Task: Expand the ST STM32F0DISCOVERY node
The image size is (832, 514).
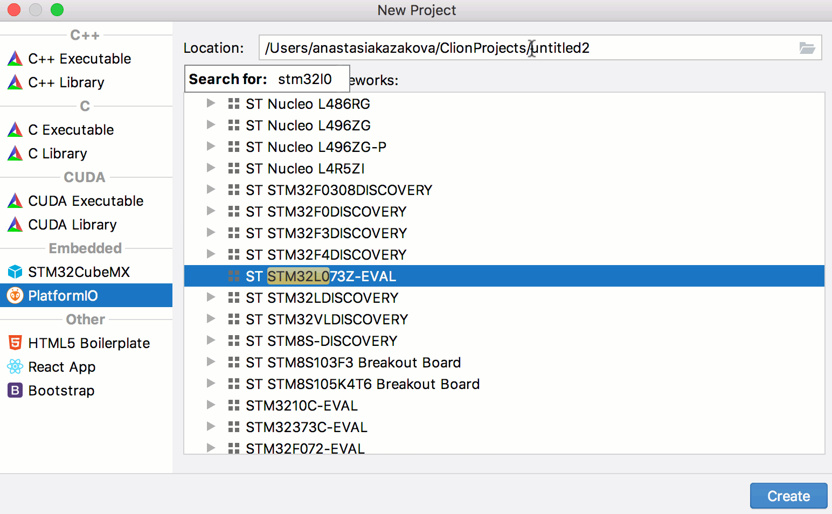Action: click(211, 211)
